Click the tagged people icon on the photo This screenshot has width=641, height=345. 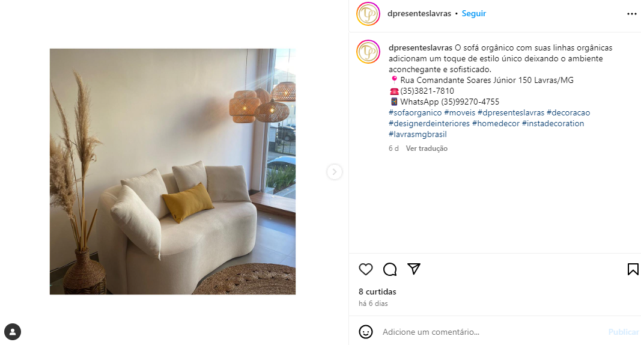pos(12,332)
